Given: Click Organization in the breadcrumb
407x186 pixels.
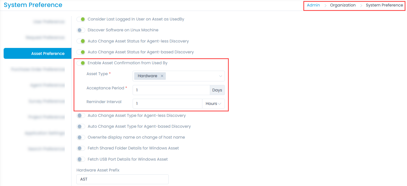Looking at the screenshot, I should click(342, 5).
